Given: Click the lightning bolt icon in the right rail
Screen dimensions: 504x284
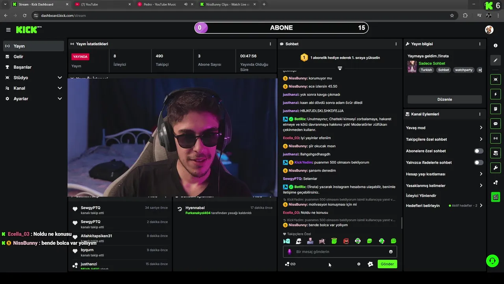Looking at the screenshot, I should click(495, 94).
